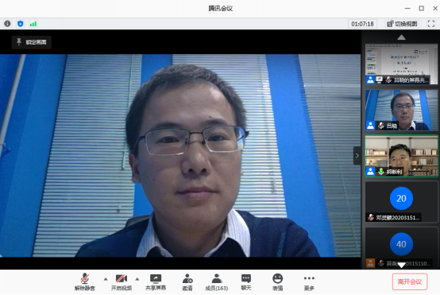Open the share screen (共享屏幕) tool

(x=156, y=282)
